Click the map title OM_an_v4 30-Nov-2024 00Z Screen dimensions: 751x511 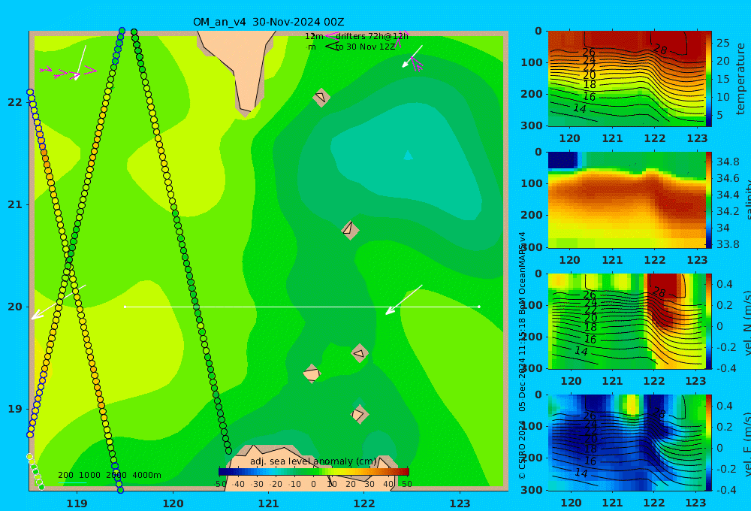(x=268, y=22)
